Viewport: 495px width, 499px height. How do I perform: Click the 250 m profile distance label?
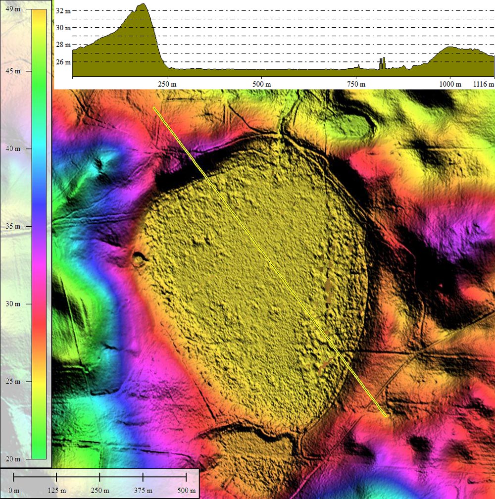[x=167, y=84]
